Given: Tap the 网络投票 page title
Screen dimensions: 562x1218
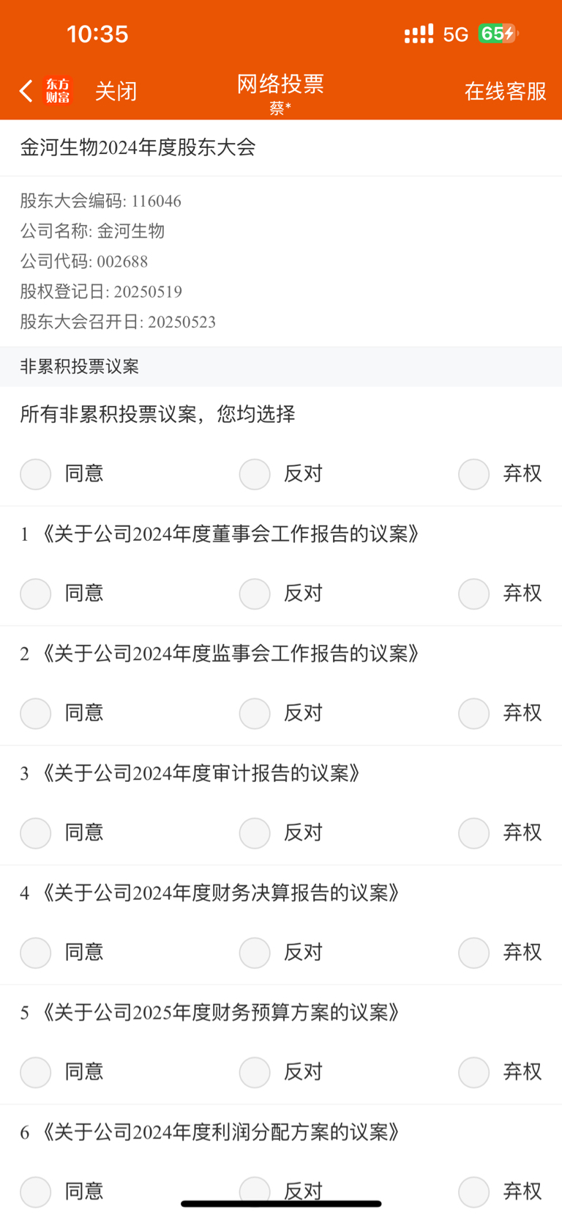Looking at the screenshot, I should point(280,84).
